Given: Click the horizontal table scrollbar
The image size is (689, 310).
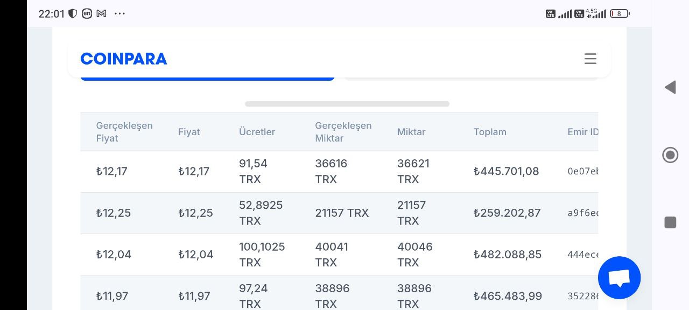Looking at the screenshot, I should pyautogui.click(x=347, y=104).
